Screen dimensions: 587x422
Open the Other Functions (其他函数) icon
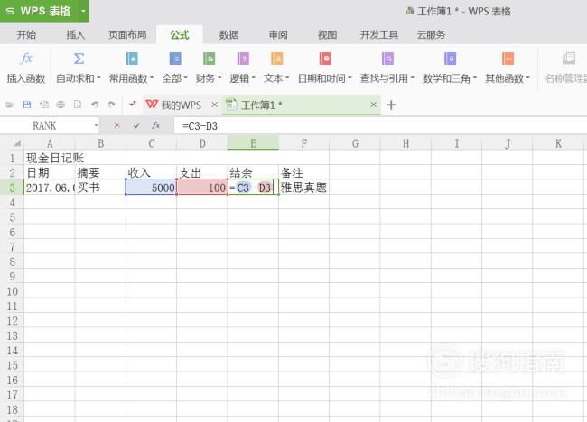click(x=508, y=59)
